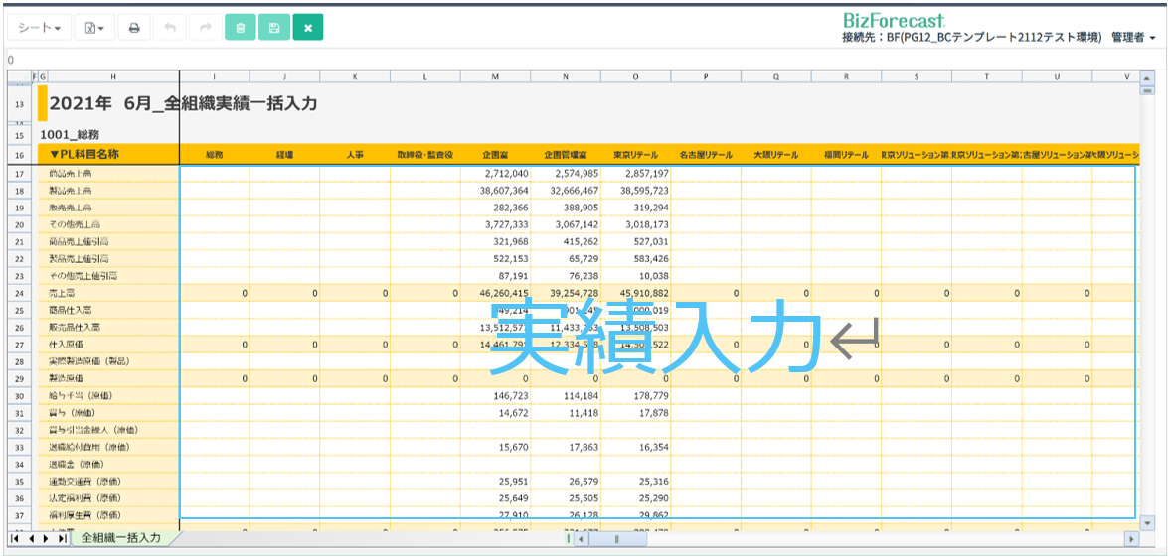Open the シート dropdown menu

40,28
